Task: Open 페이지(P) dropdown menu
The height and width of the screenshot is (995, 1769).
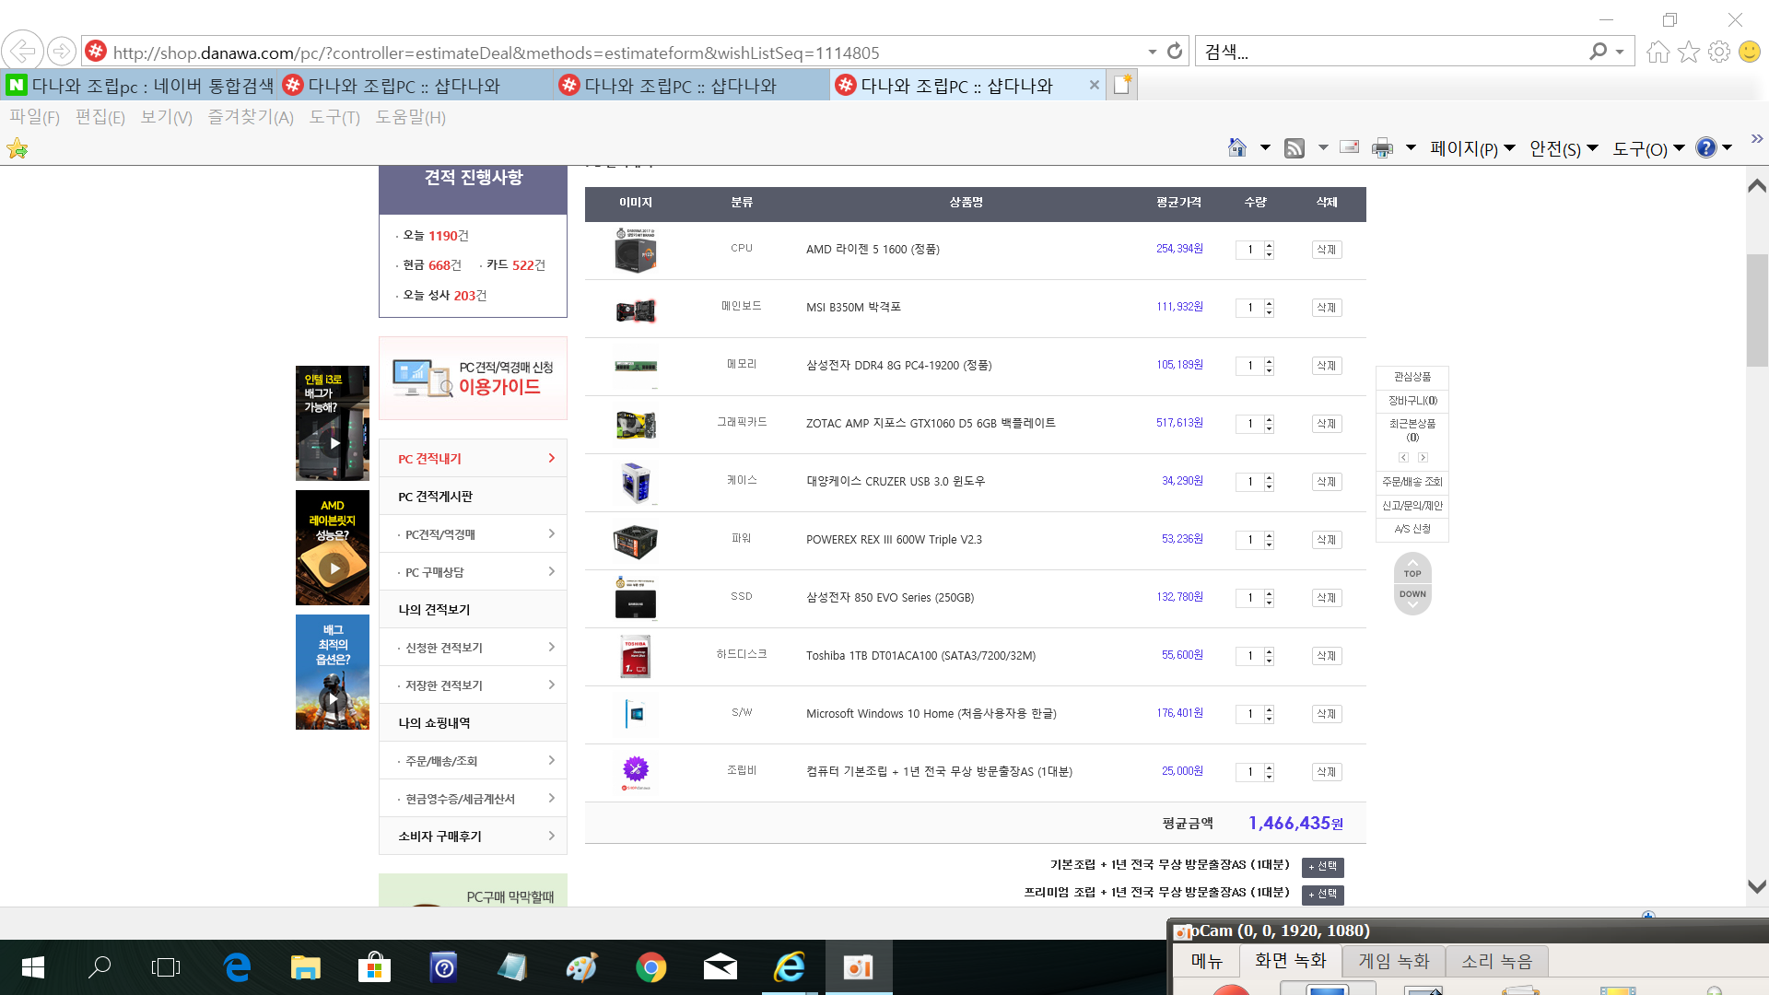Action: point(1472,148)
